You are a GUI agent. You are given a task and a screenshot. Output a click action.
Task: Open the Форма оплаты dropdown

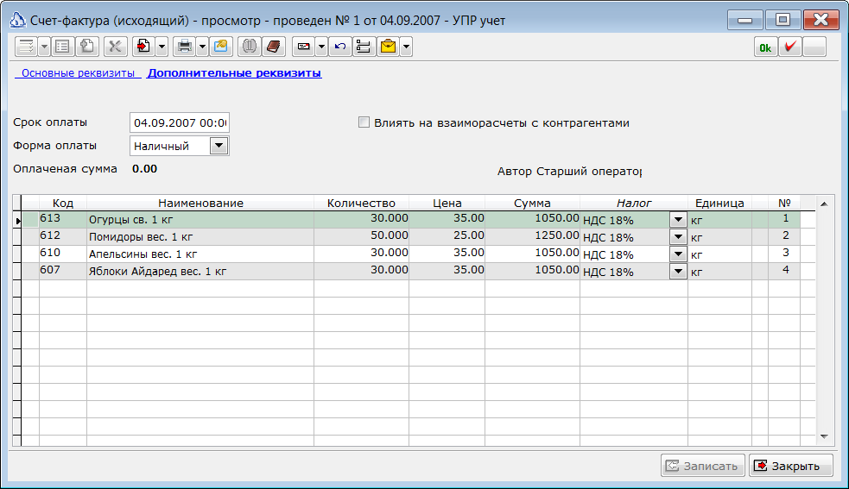coord(219,146)
